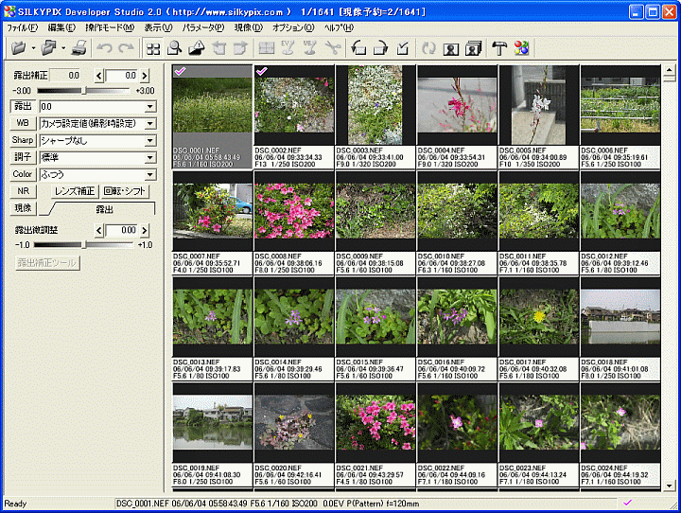Viewport: 681px width, 513px height.
Task: Click the scissors icon in toolbar
Action: point(331,47)
